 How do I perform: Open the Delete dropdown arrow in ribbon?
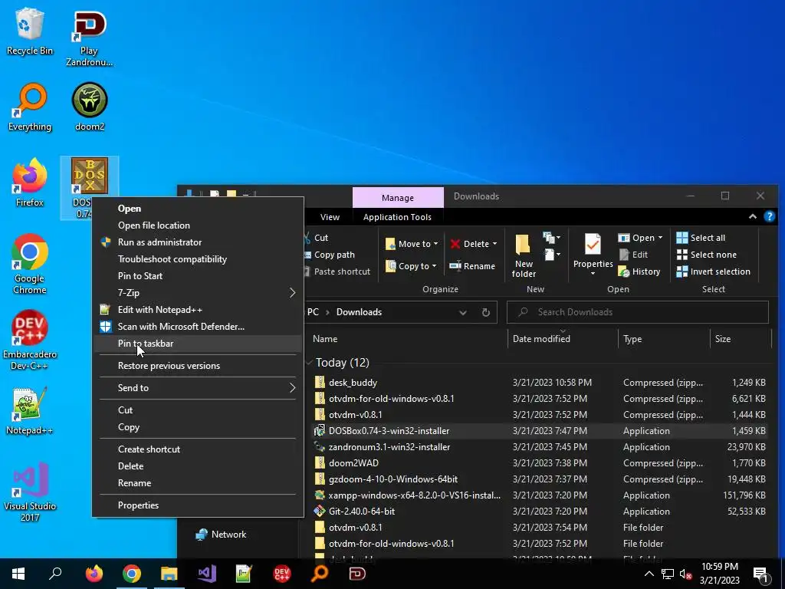494,244
